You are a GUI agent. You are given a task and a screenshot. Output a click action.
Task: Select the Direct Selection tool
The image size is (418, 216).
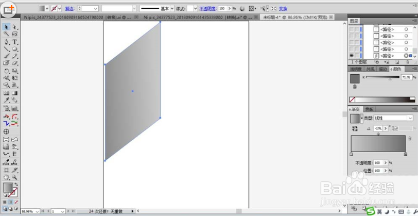tap(14, 27)
